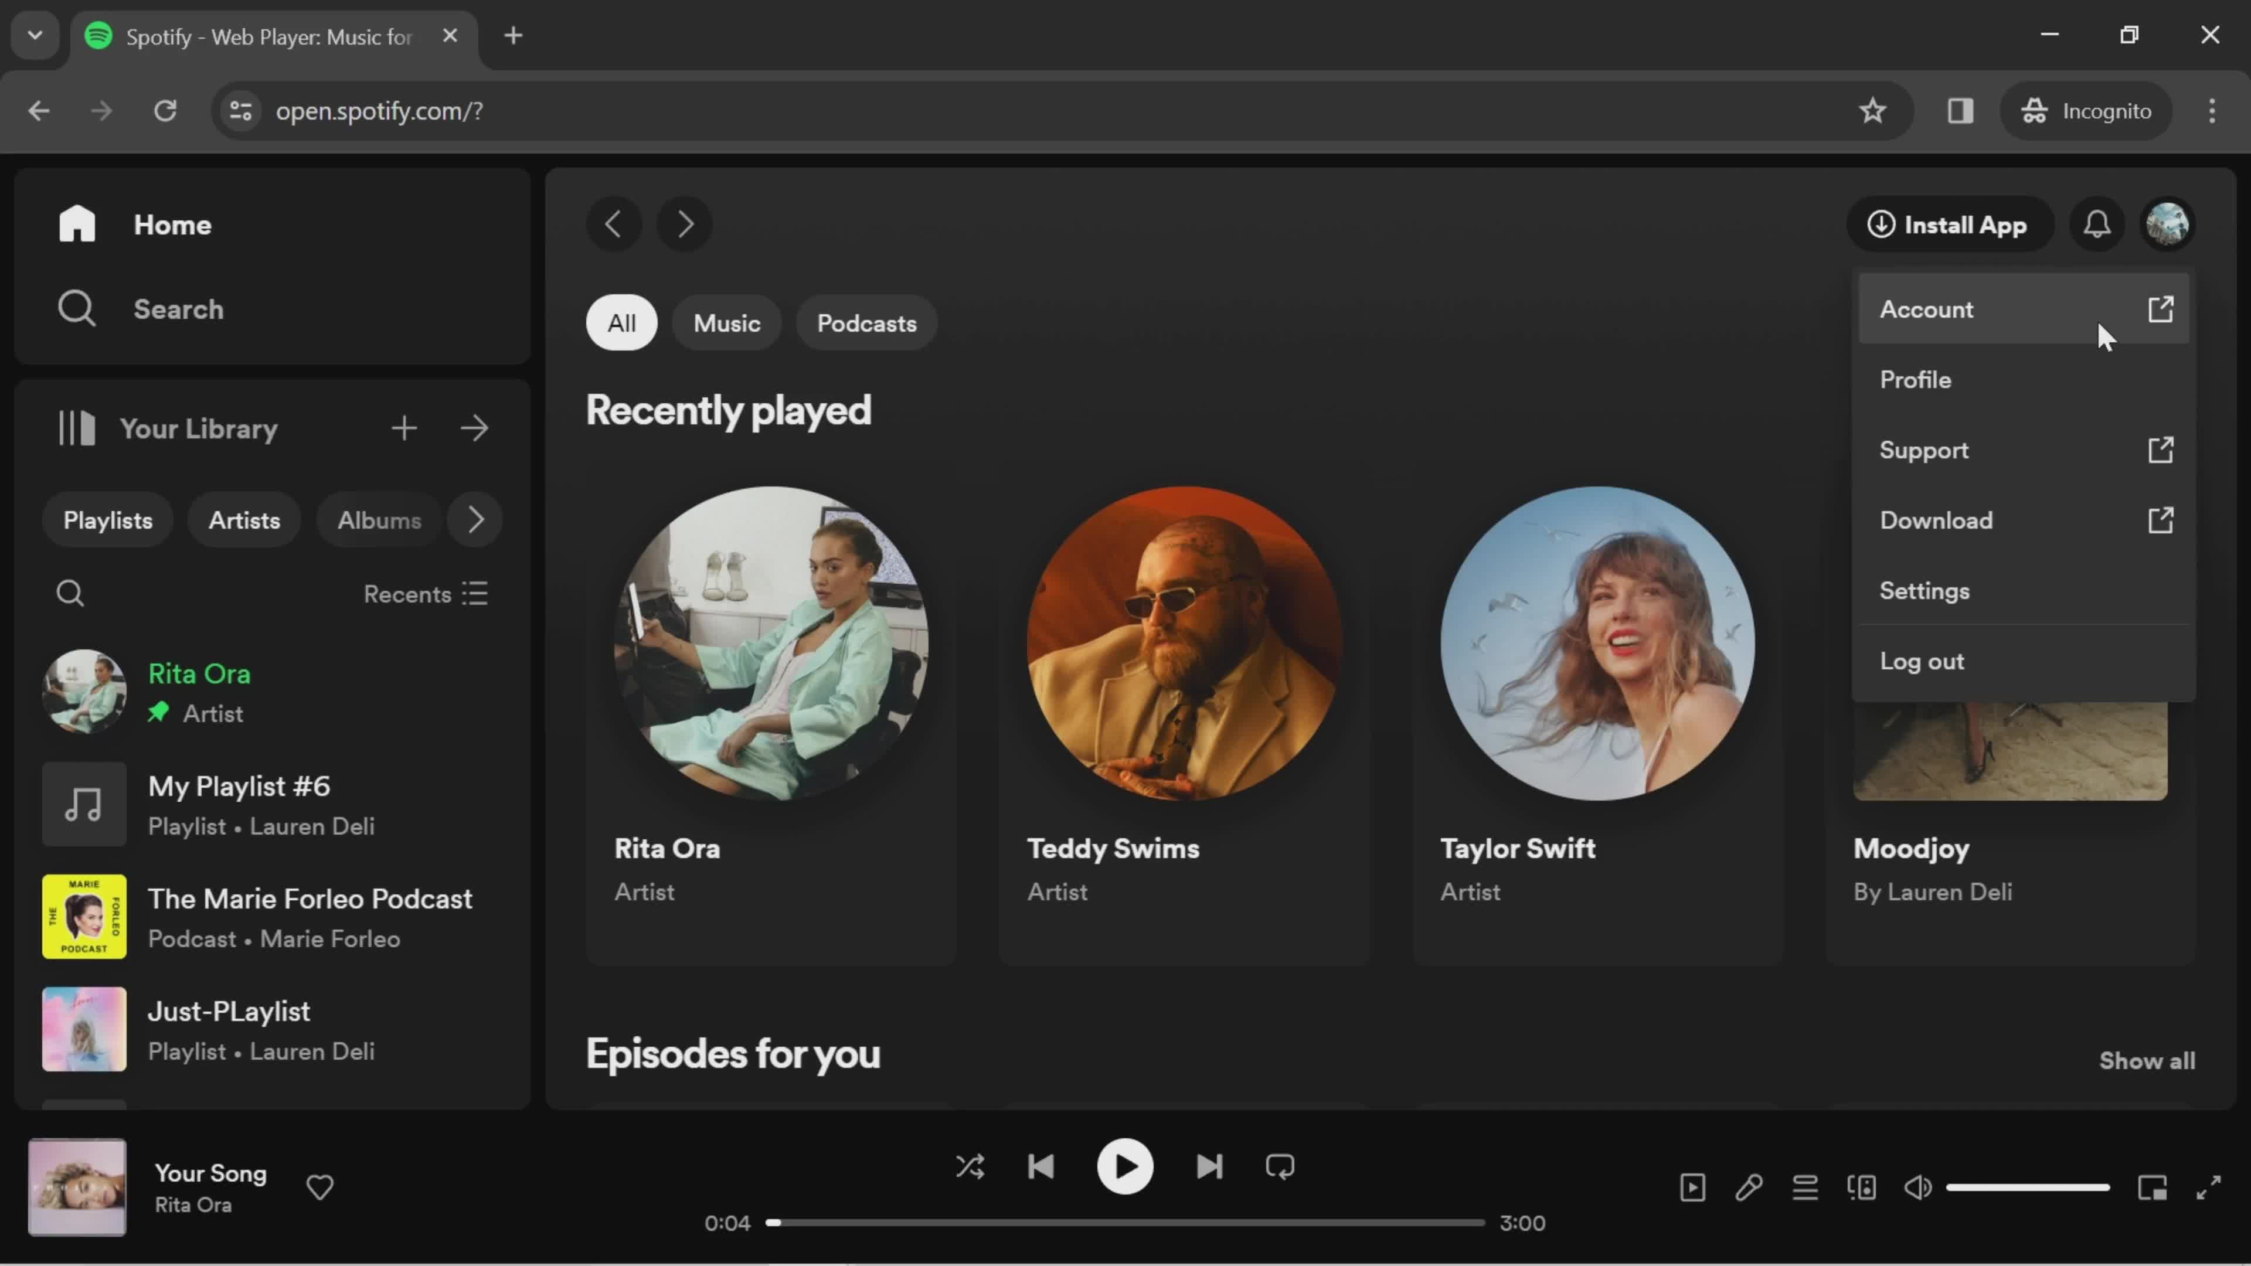Open browser side panel icon
Screen dimensions: 2251x1266
(1960, 111)
